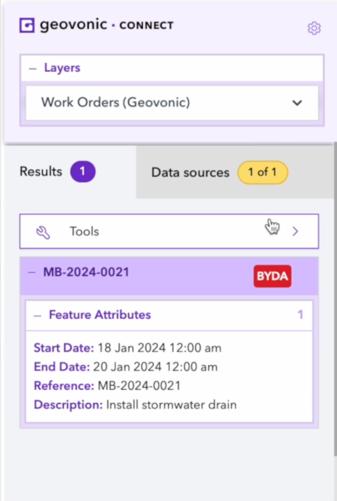Select the Description text Install stormwater drain
Viewport: 337px width, 501px height.
[x=171, y=405]
